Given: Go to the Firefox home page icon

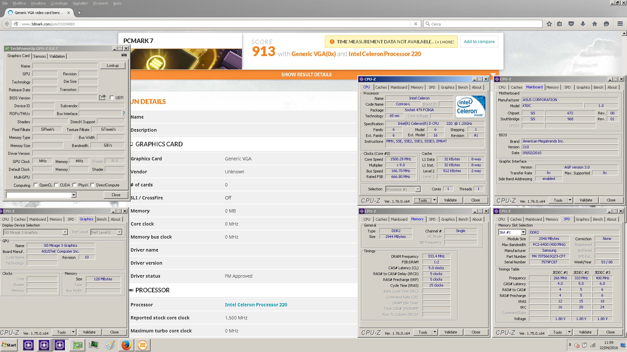Looking at the screenshot, I should [595, 24].
